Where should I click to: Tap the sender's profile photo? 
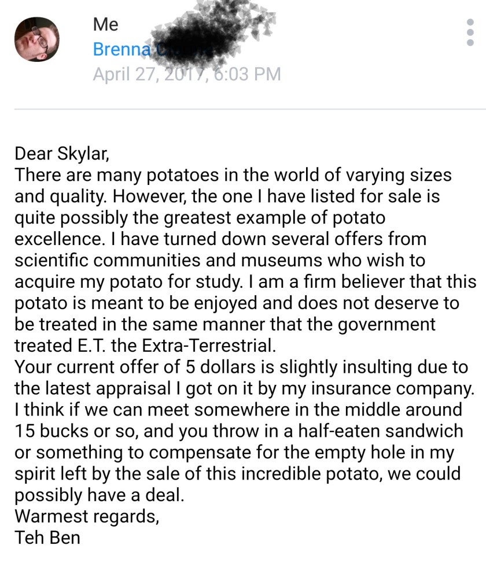tap(36, 39)
